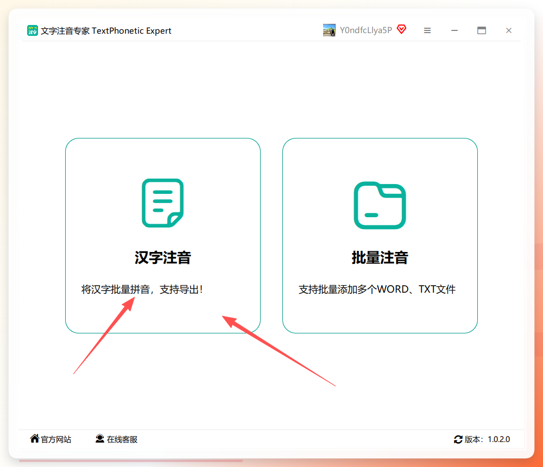Click the home icon beside 官方网站
Viewport: 543px width, 467px height.
(x=35, y=439)
